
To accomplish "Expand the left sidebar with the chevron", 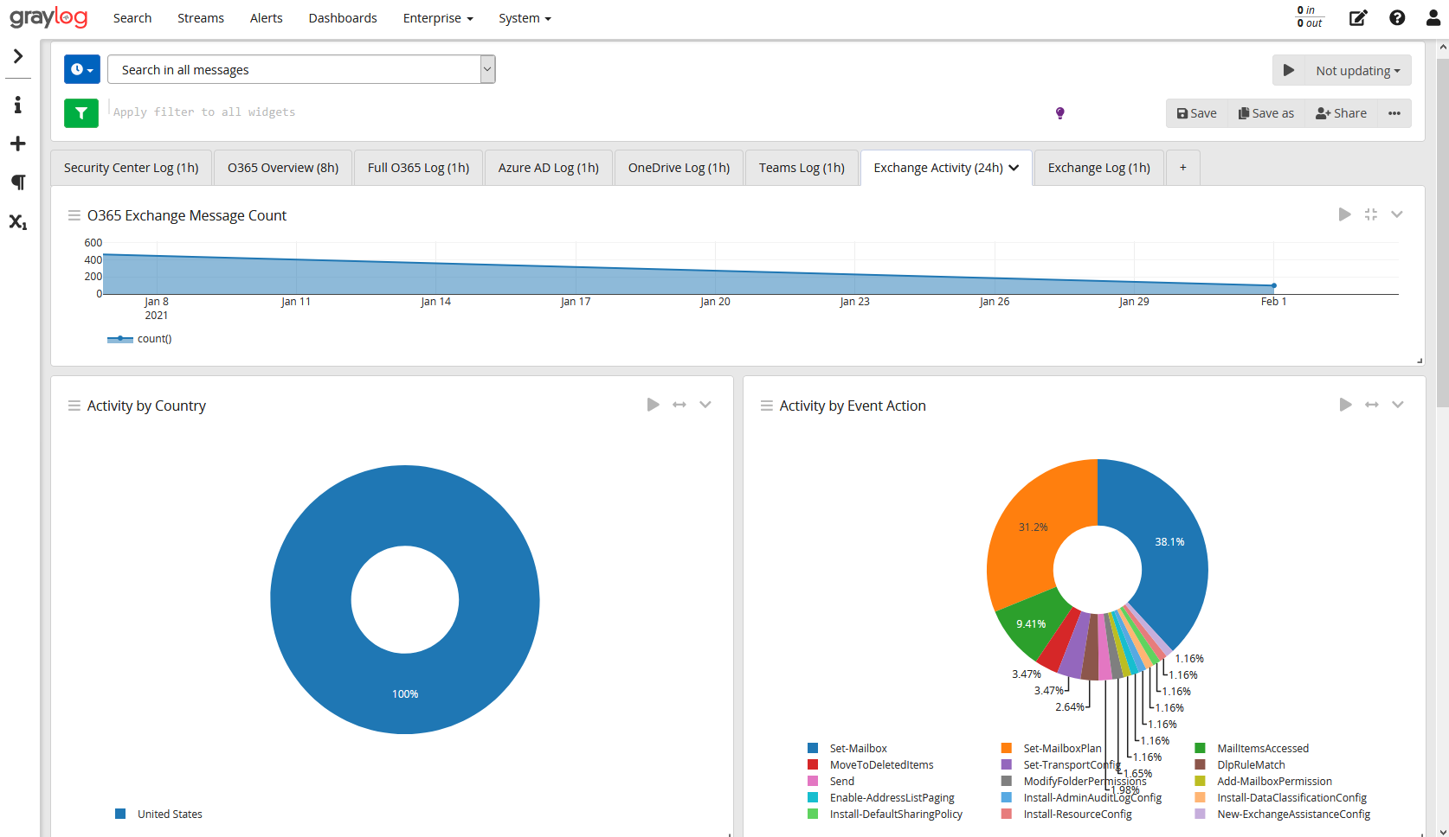I will (x=18, y=56).
